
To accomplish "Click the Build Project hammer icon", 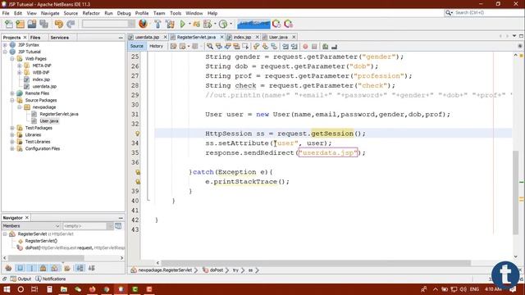I will (157, 24).
